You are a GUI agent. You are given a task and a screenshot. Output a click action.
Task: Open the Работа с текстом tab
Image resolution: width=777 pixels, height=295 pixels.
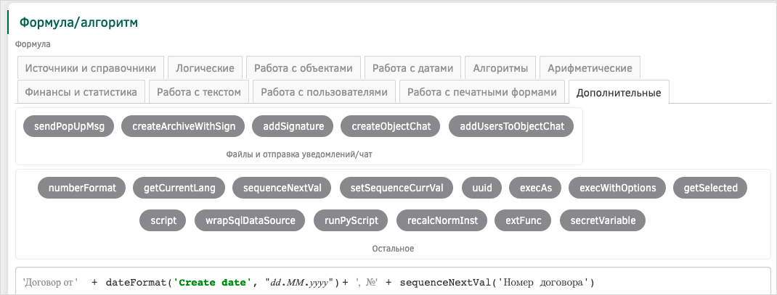199,91
